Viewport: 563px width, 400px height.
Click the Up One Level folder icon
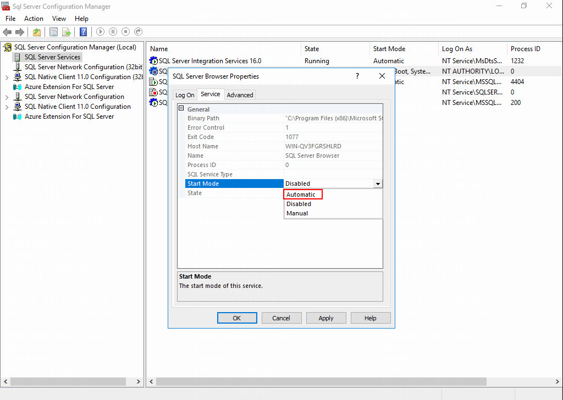click(37, 32)
